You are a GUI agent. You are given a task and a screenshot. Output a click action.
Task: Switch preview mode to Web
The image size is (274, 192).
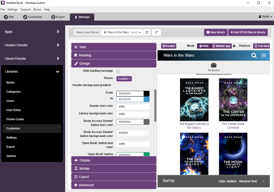[x=204, y=46]
